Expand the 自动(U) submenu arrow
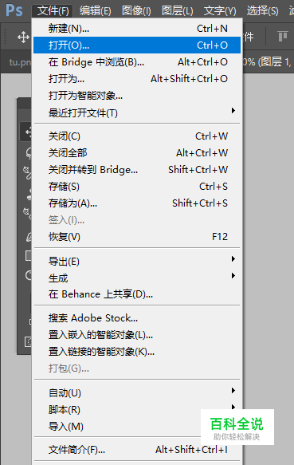 click(233, 390)
